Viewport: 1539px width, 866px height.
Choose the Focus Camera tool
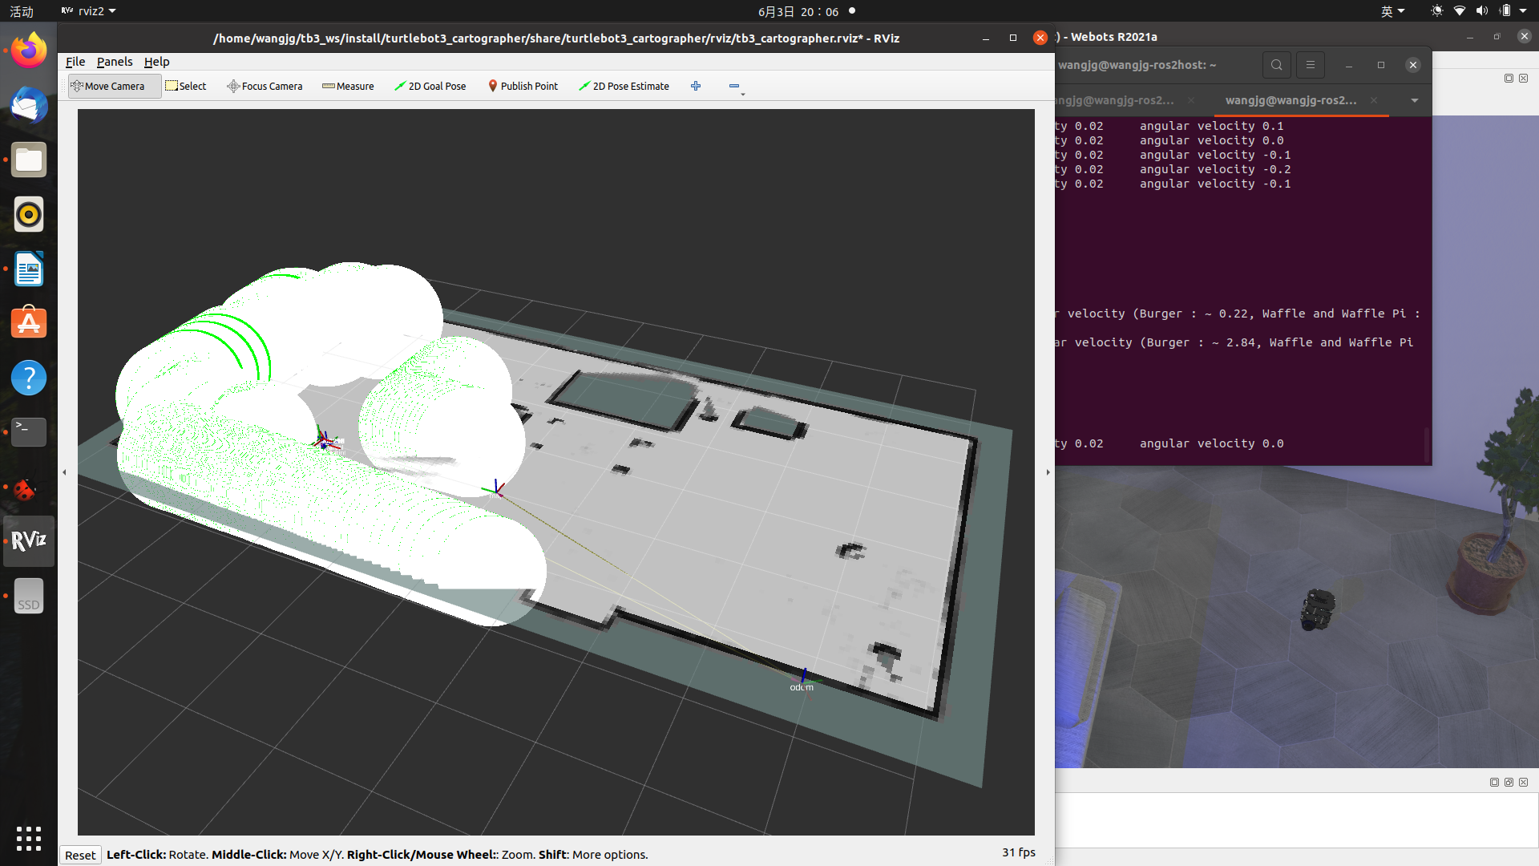coord(265,86)
